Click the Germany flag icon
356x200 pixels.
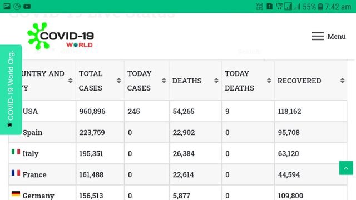click(x=16, y=194)
